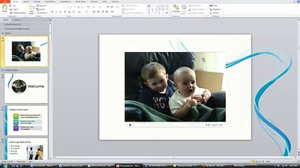Switch to the Review tab
The width and height of the screenshot is (300, 168).
pos(94,1)
